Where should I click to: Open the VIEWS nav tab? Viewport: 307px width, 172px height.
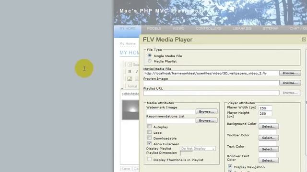[x=178, y=29]
